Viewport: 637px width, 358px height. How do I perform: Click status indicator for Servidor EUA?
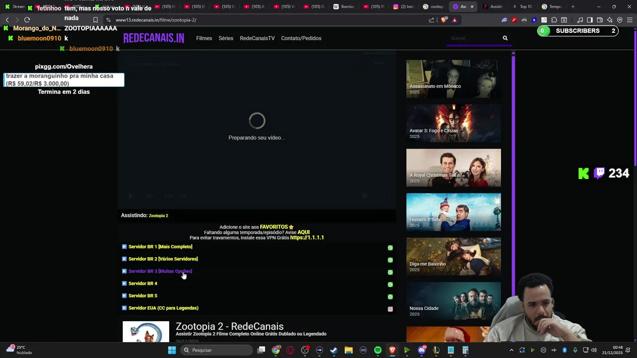[390, 309]
